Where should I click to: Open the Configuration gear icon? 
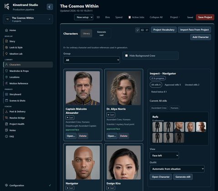[x=6, y=185]
